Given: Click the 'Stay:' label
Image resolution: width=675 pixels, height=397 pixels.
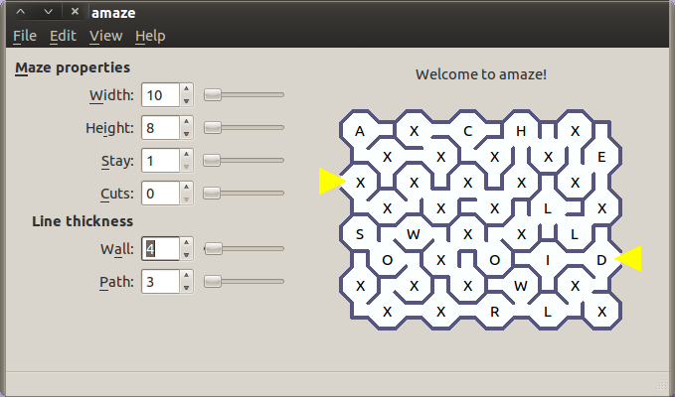Looking at the screenshot, I should coord(117,161).
